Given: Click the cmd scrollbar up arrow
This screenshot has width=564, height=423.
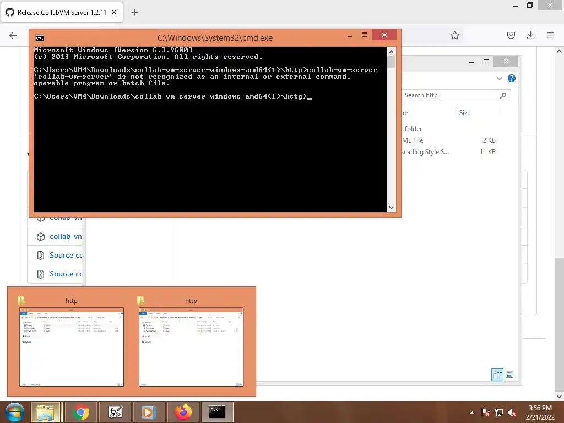Looking at the screenshot, I should point(391,52).
